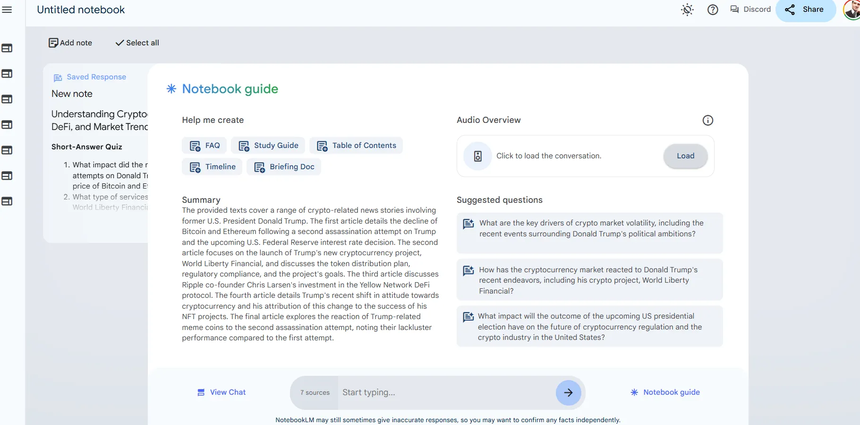The width and height of the screenshot is (860, 425).
Task: Generate a Table of Contents
Action: coord(356,146)
